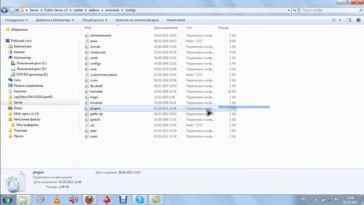
Task: Open the volume speaker app on taskbar
Action: [73, 200]
